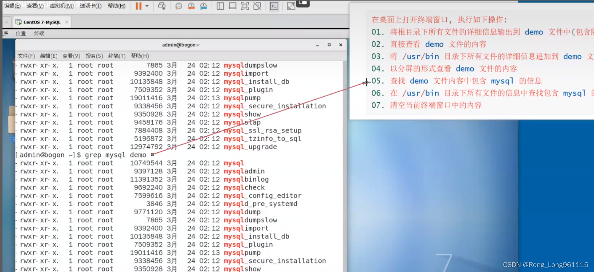Screen dimensions: 594x272
Task: Open VMware 查看(V) menu
Action: coord(35,6)
